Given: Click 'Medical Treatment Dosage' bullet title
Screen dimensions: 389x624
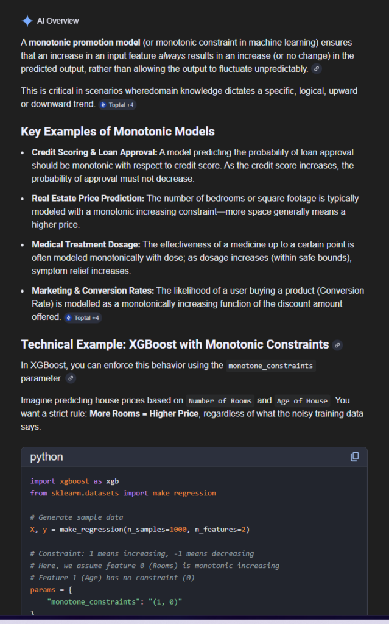Looking at the screenshot, I should click(86, 244).
